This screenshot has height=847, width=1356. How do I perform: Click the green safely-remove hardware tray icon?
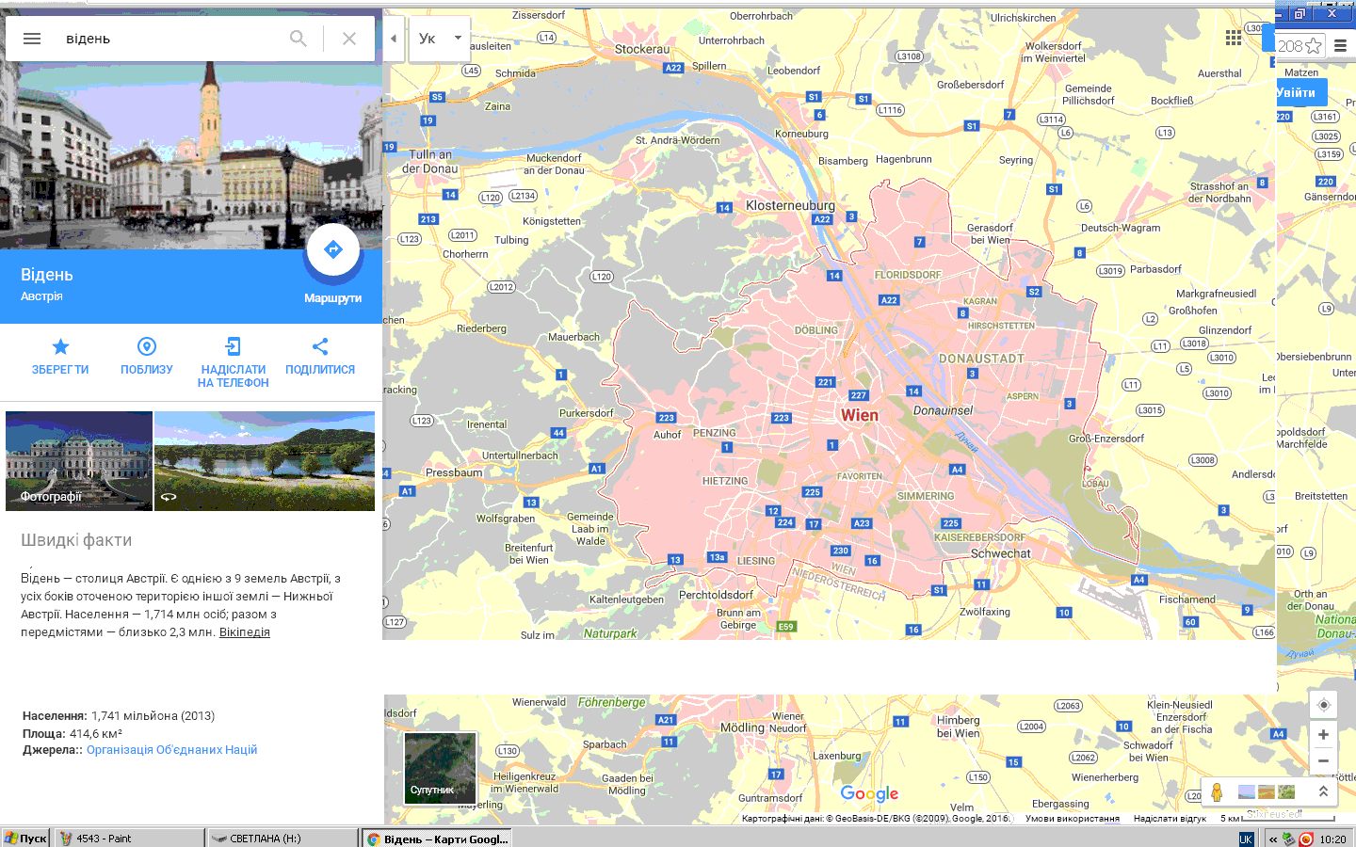tap(1289, 839)
